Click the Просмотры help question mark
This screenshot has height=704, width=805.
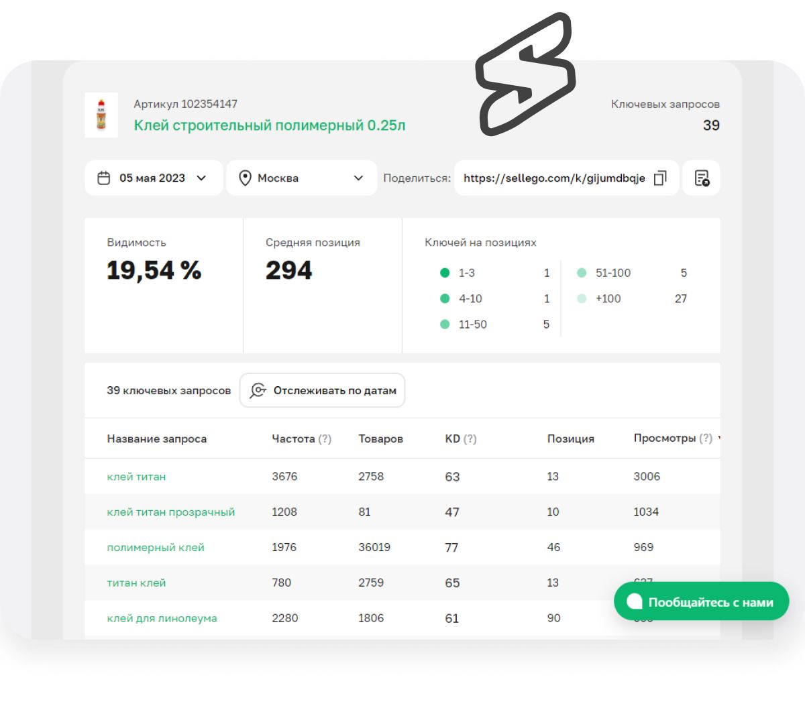pyautogui.click(x=706, y=438)
